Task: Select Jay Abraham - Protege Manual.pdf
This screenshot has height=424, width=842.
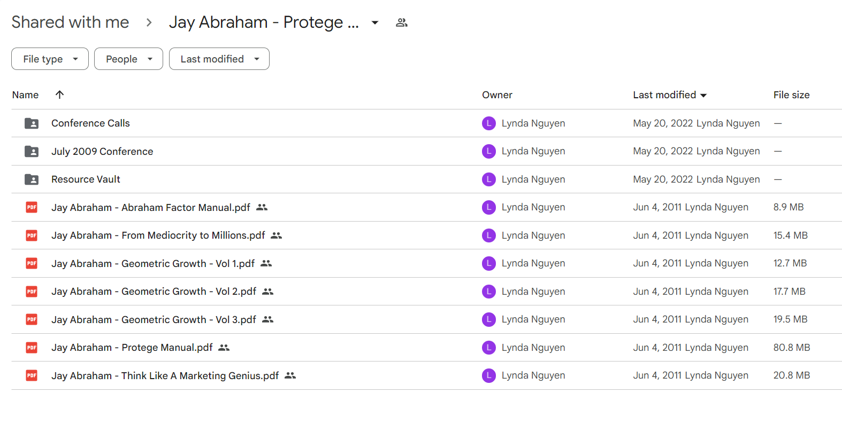Action: pyautogui.click(x=132, y=348)
